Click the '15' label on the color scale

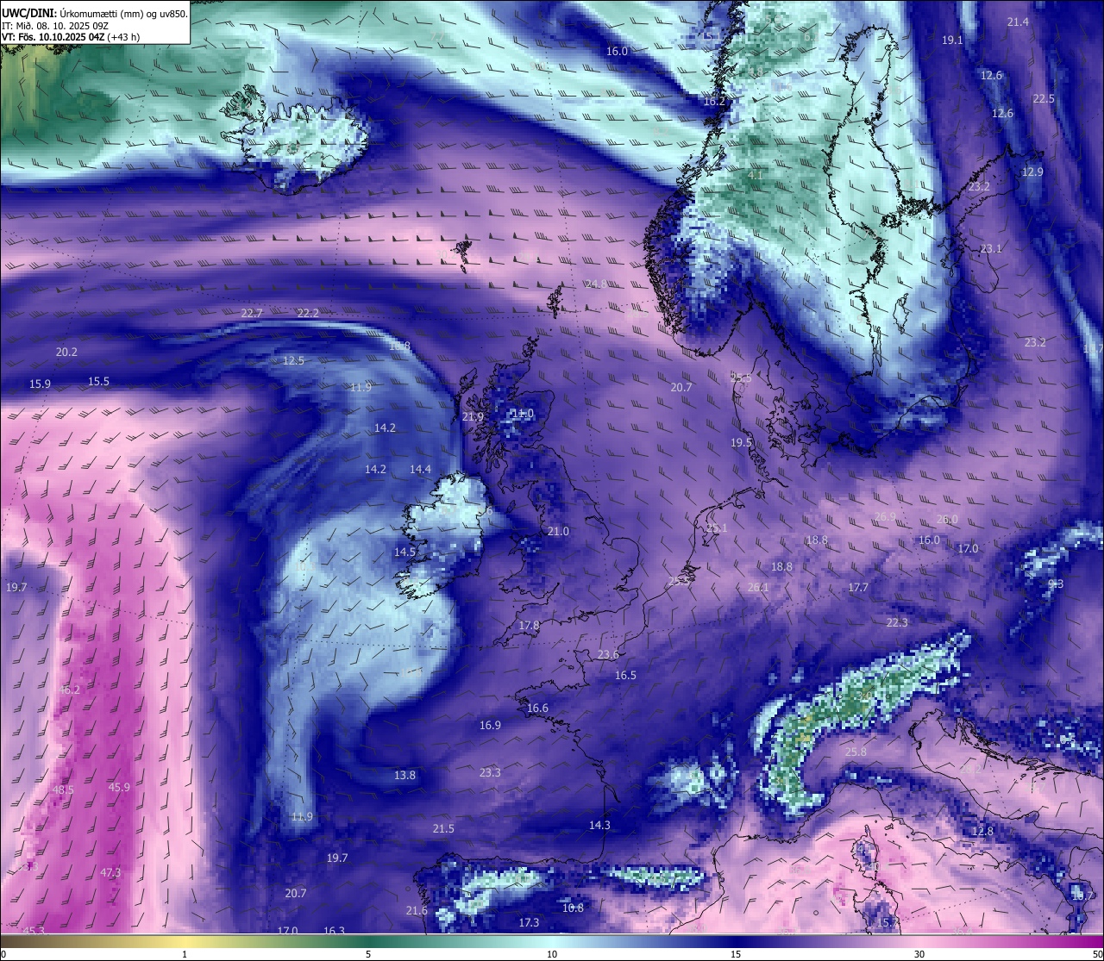pyautogui.click(x=736, y=954)
